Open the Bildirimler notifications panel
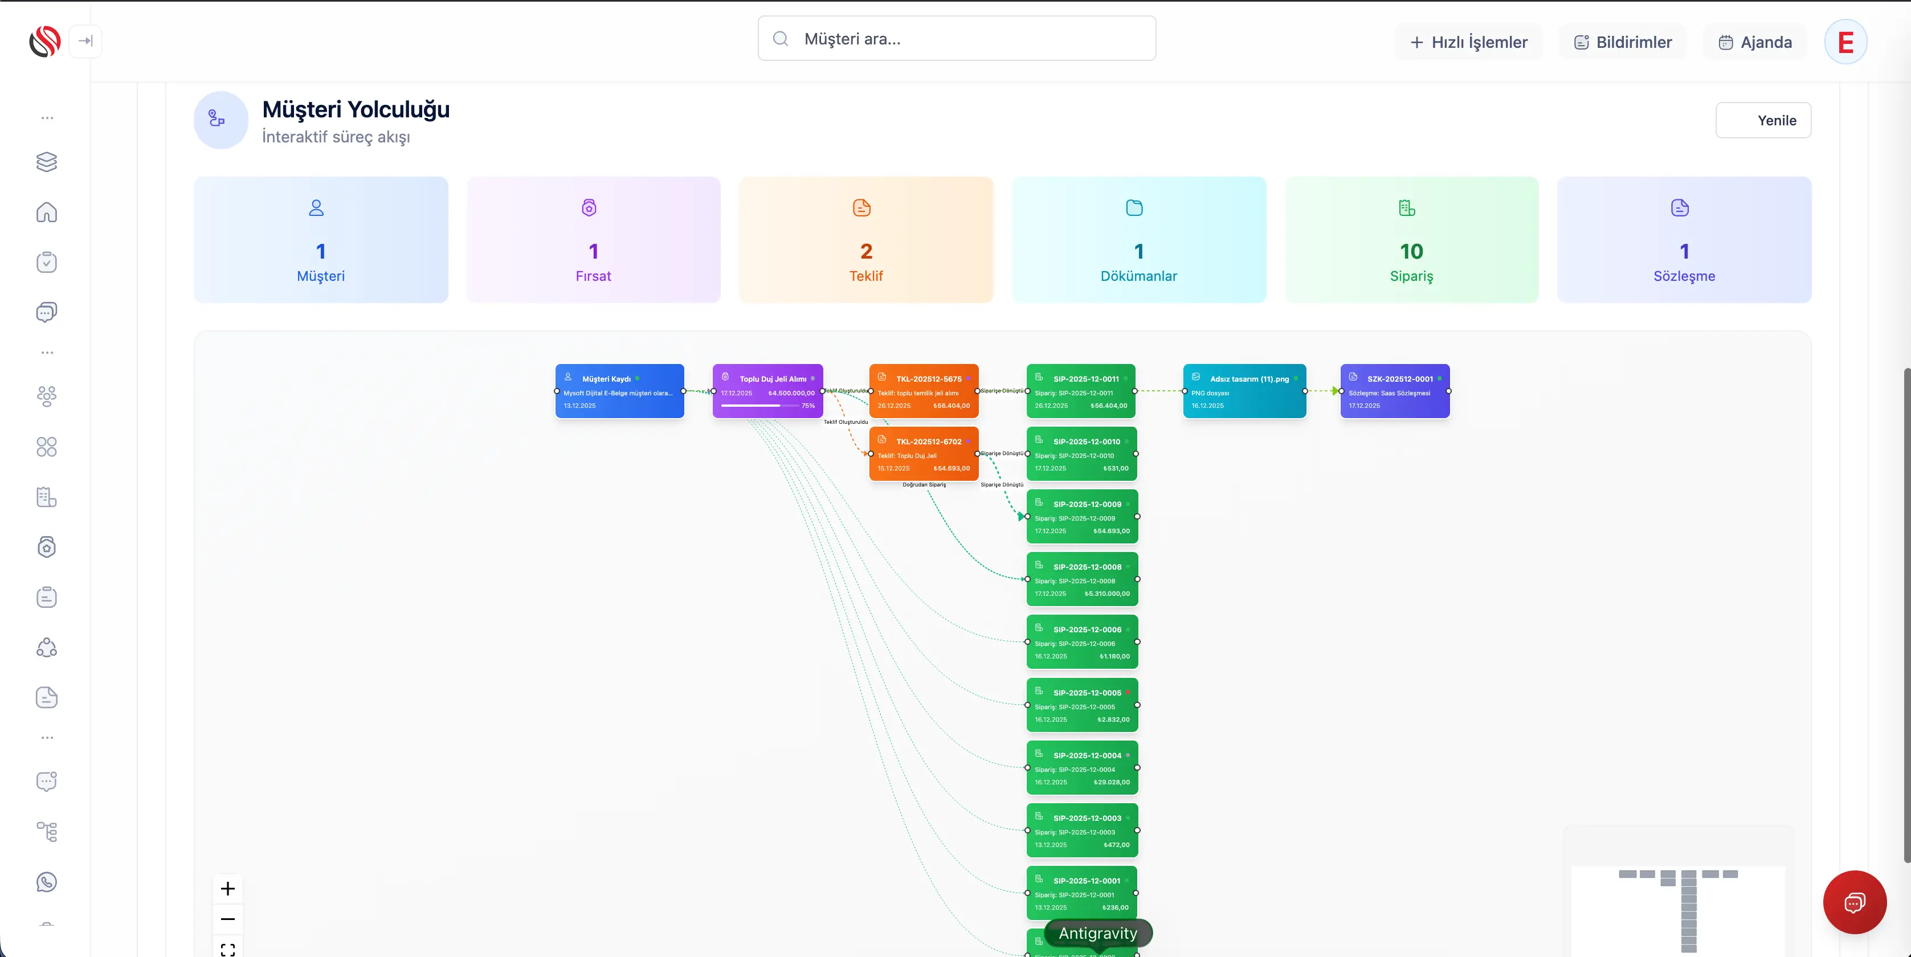Screen dimensions: 1911x957 (1623, 42)
